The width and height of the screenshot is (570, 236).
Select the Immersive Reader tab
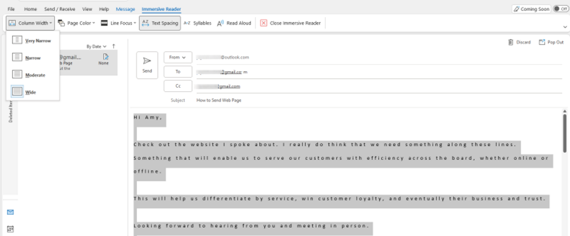tap(161, 9)
